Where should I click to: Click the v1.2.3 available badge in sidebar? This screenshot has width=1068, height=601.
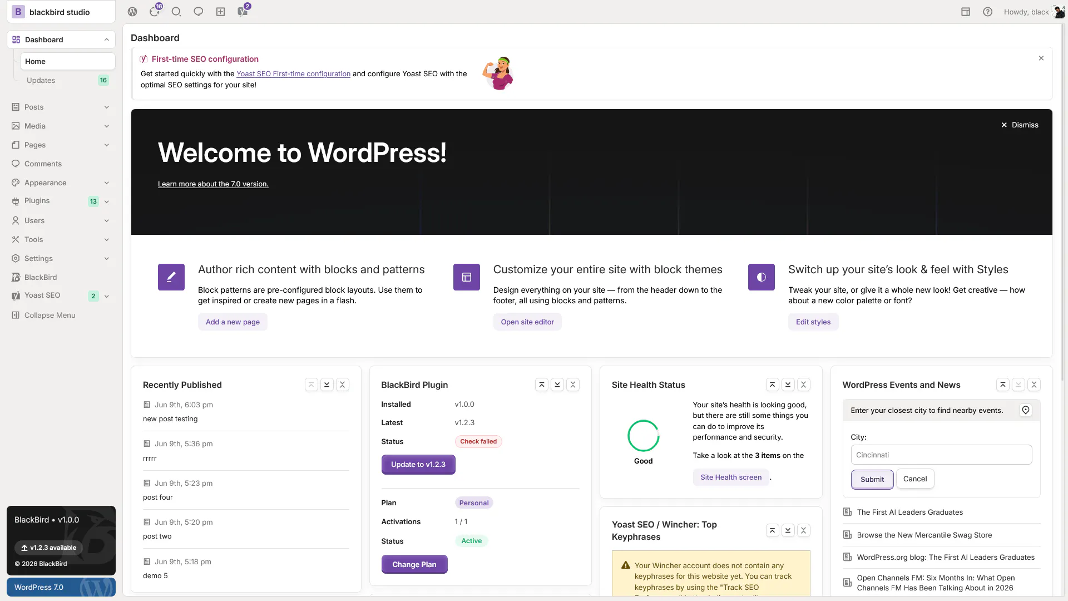(x=49, y=548)
